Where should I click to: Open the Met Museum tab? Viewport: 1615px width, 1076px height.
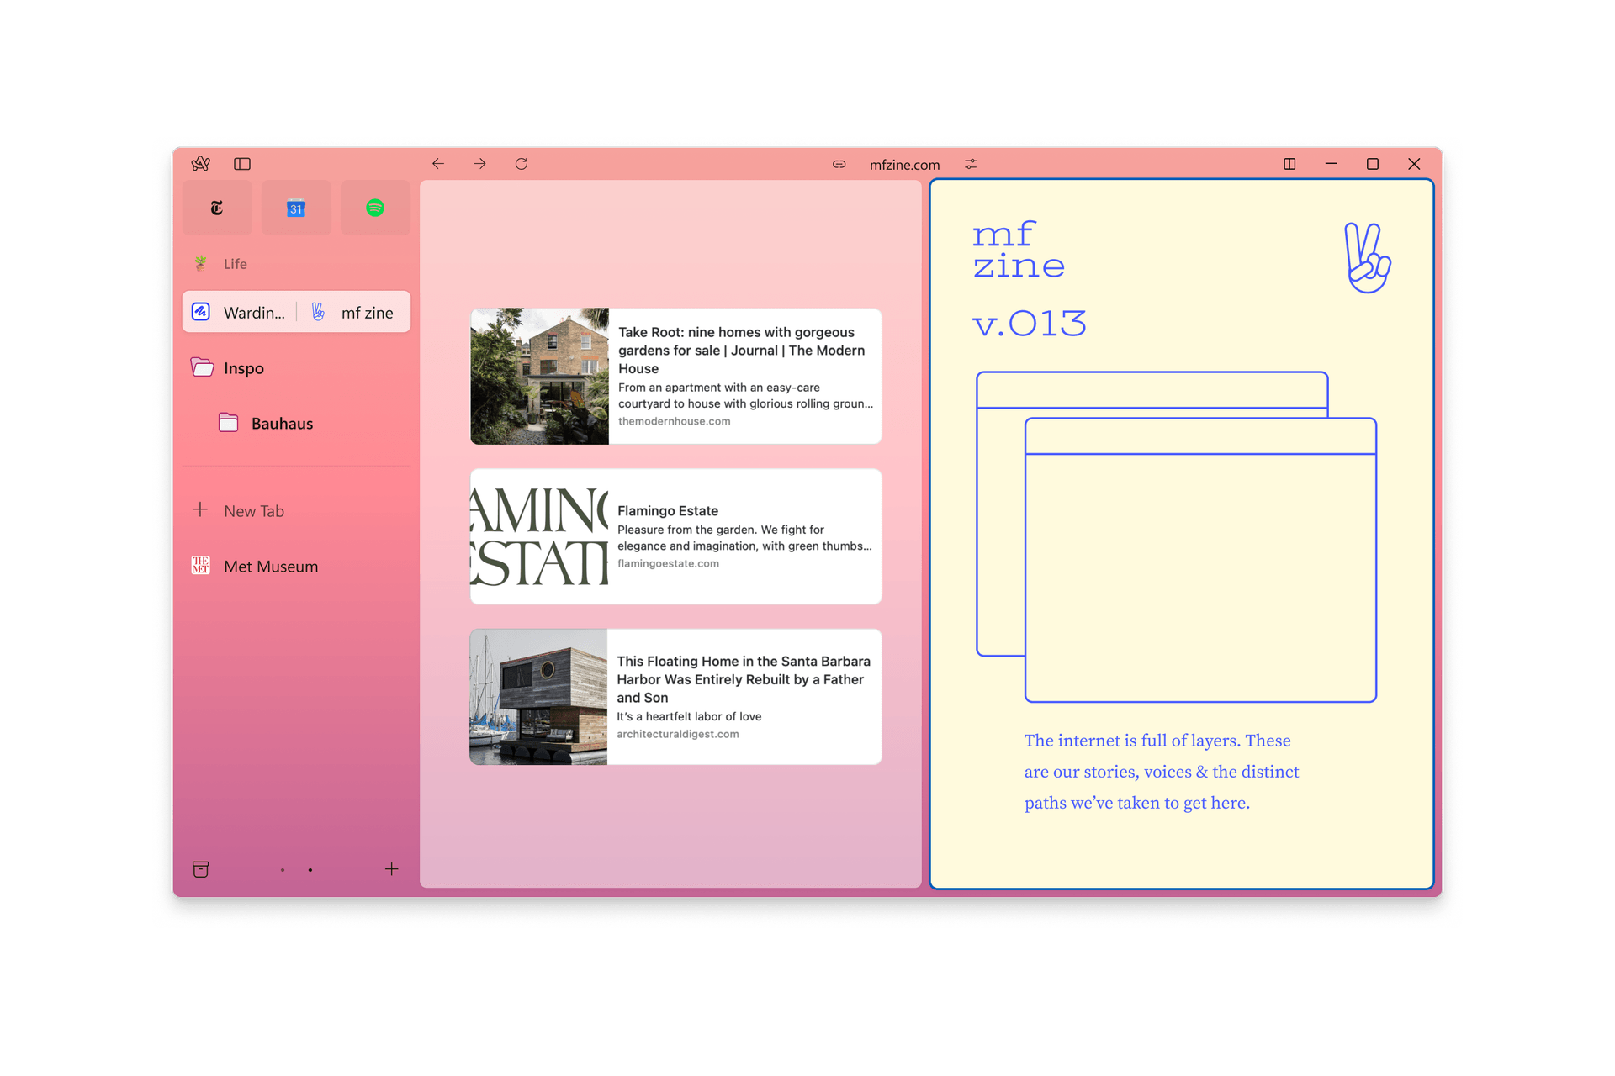pos(270,567)
